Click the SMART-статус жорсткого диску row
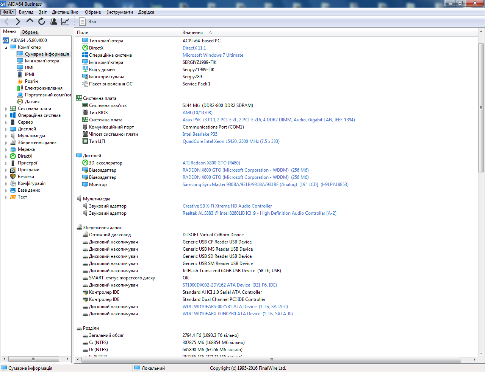 [x=276, y=278]
